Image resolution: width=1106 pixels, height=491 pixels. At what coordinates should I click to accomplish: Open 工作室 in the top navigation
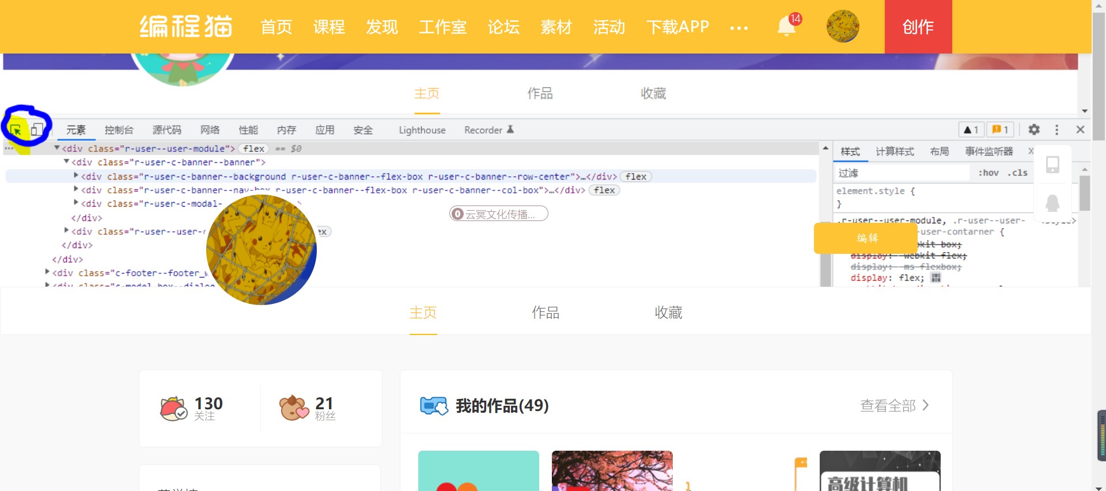pos(442,26)
